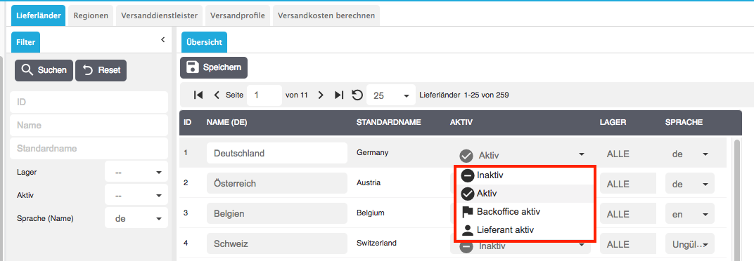Screen dimensions: 754x261
Task: Open the Sprache (Name) filter dropdown
Action: 136,218
